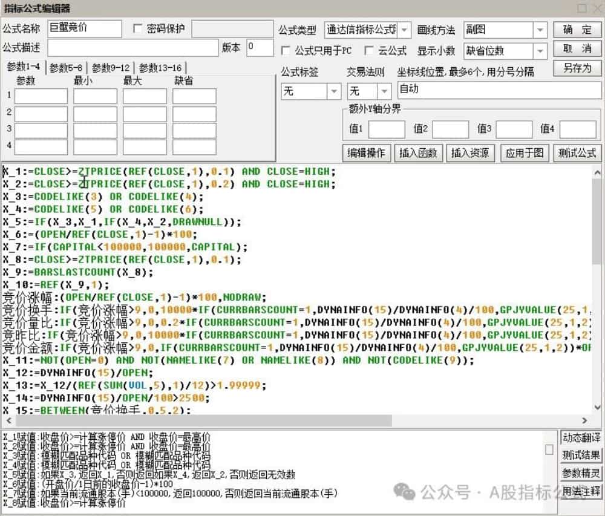The image size is (605, 516).
Task: Toggle the 密码保护 password protection checkbox
Action: 137,28
